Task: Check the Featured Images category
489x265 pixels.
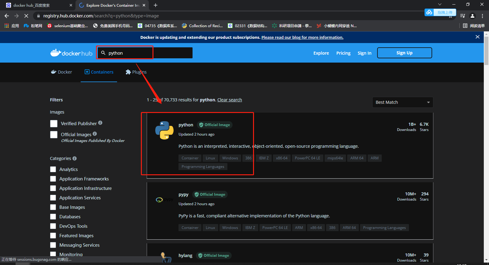Action: [x=53, y=235]
